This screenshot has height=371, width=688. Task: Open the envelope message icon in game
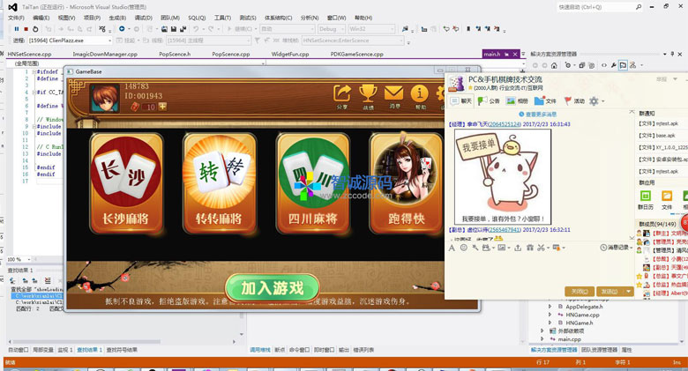coord(393,96)
